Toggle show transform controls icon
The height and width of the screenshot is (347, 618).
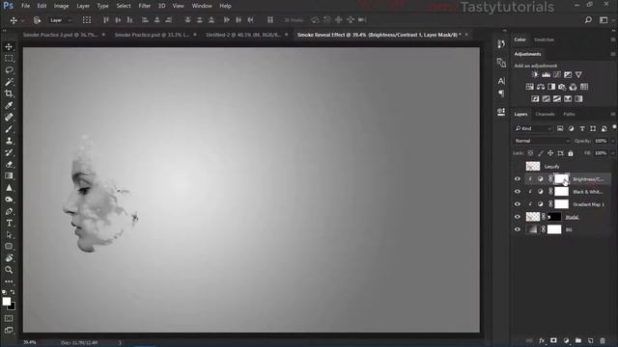click(87, 19)
